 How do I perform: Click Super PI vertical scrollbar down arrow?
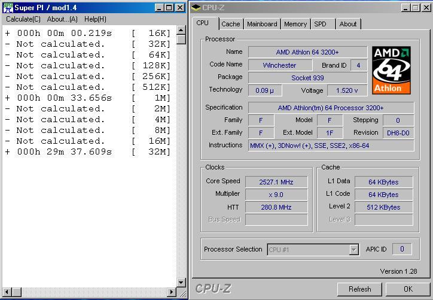[181, 282]
